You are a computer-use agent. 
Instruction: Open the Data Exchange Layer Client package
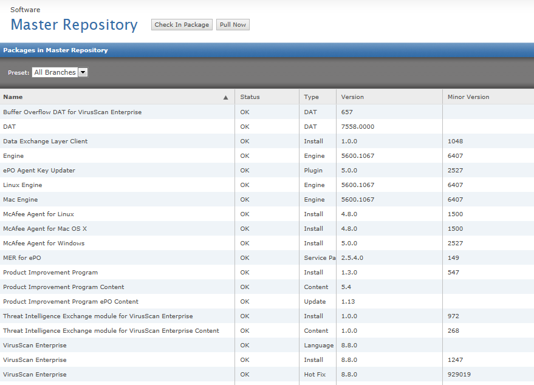point(46,141)
